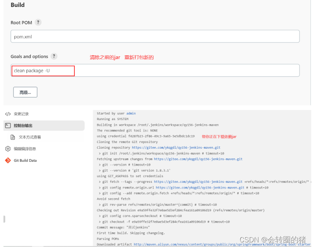The image size is (312, 247).
Task: Select the clean package -U input field
Action: [43, 70]
